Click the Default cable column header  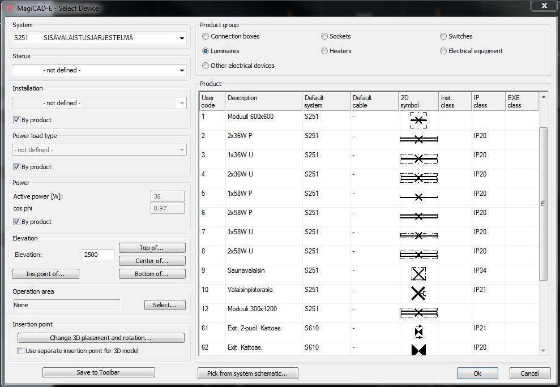[374, 101]
